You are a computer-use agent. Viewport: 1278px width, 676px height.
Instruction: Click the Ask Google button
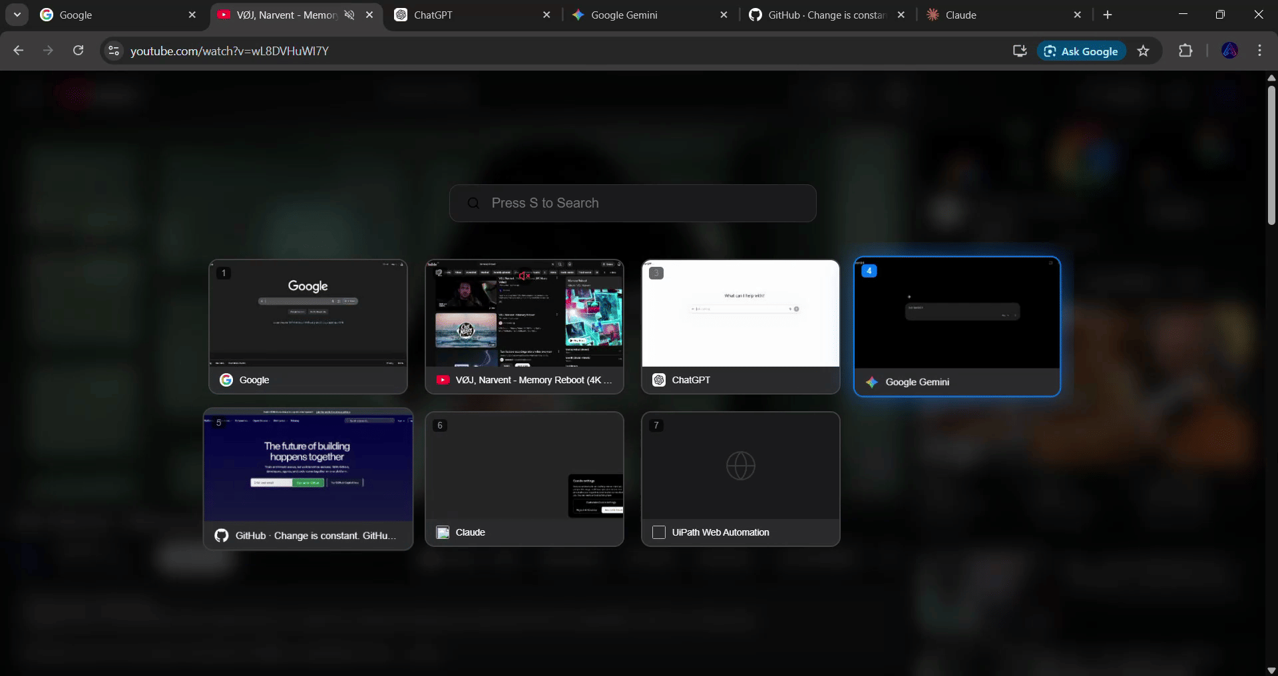[1081, 51]
